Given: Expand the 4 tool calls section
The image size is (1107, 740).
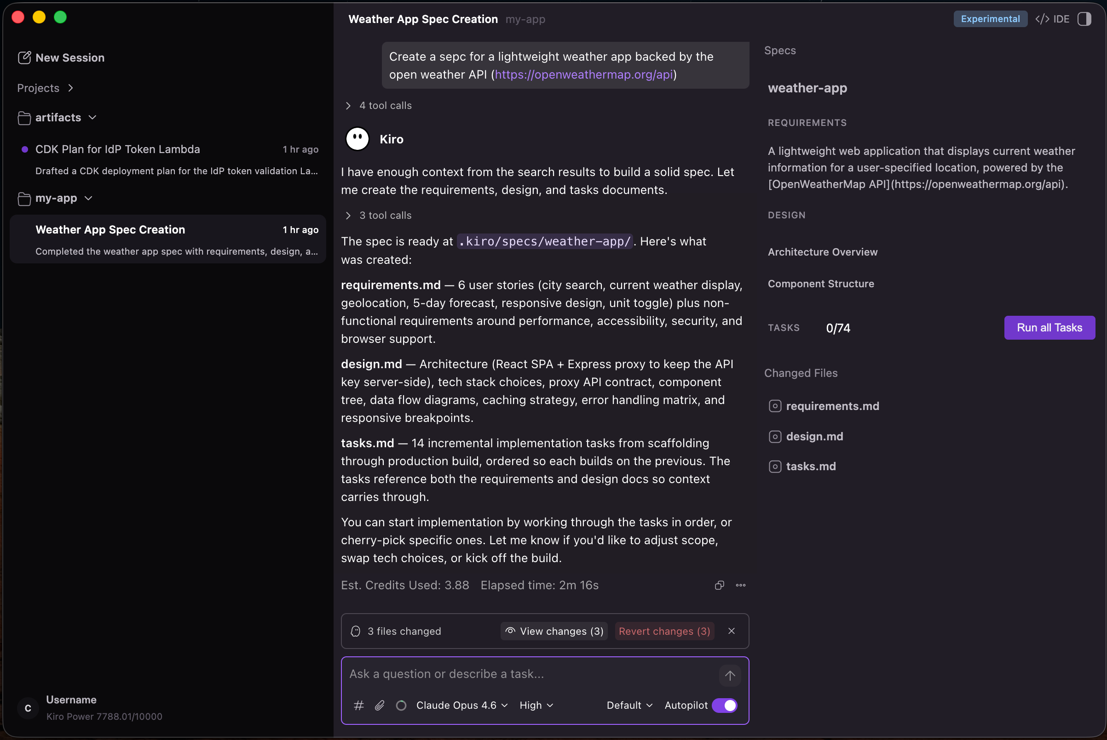Looking at the screenshot, I should [380, 105].
